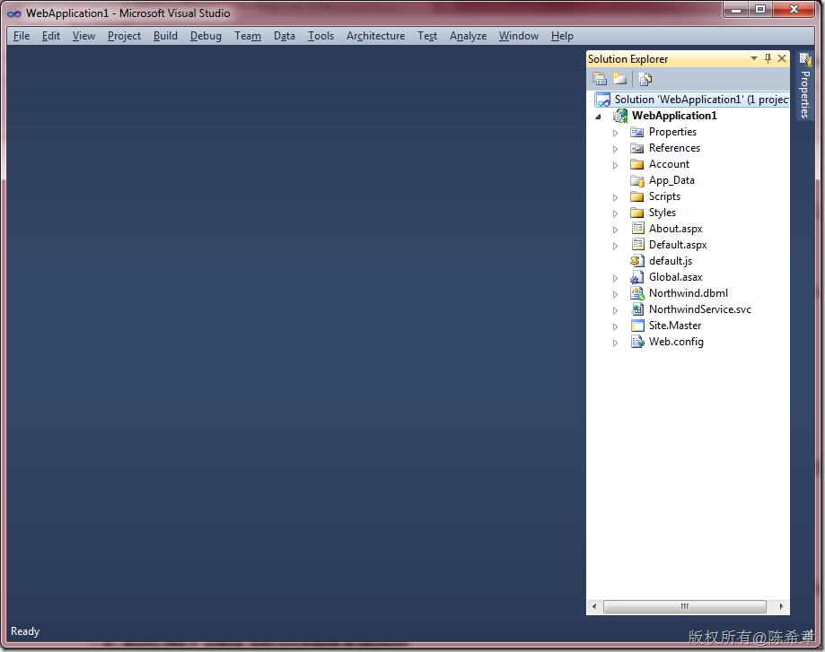Click the WebApplication1 project icon
This screenshot has height=652, width=825.
coord(621,116)
